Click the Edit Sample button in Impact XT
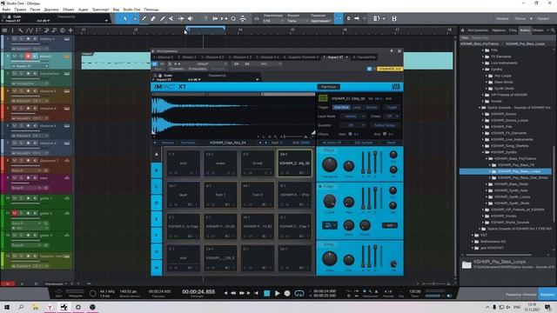Screen dimensions: 557x313 click(364, 143)
